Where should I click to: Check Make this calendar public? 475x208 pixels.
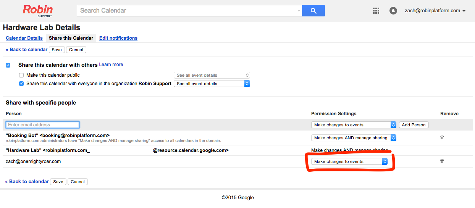point(21,75)
